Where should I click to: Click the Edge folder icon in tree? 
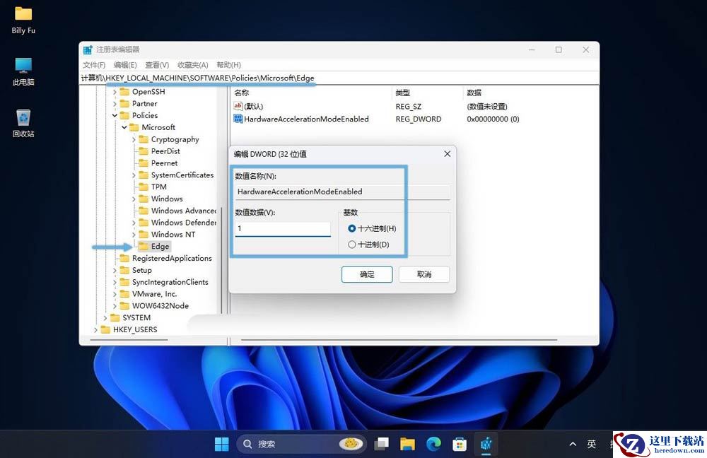pos(144,246)
